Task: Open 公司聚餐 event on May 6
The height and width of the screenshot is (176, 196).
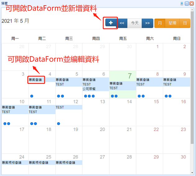Action: pyautogui.click(x=89, y=89)
